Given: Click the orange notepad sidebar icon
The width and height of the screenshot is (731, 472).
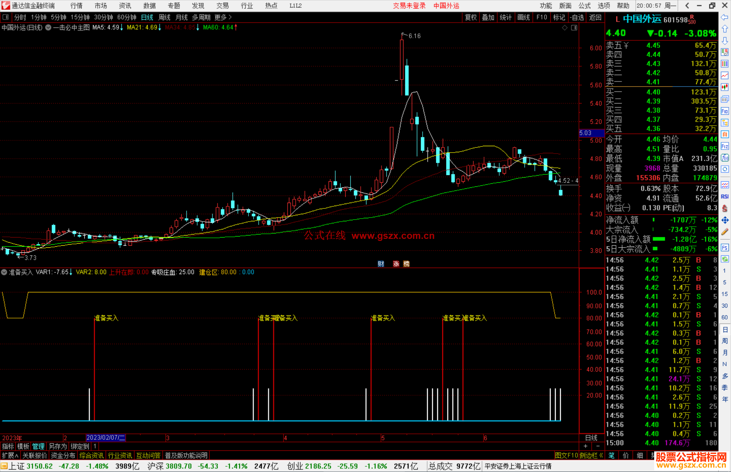Looking at the screenshot, I should (x=725, y=134).
